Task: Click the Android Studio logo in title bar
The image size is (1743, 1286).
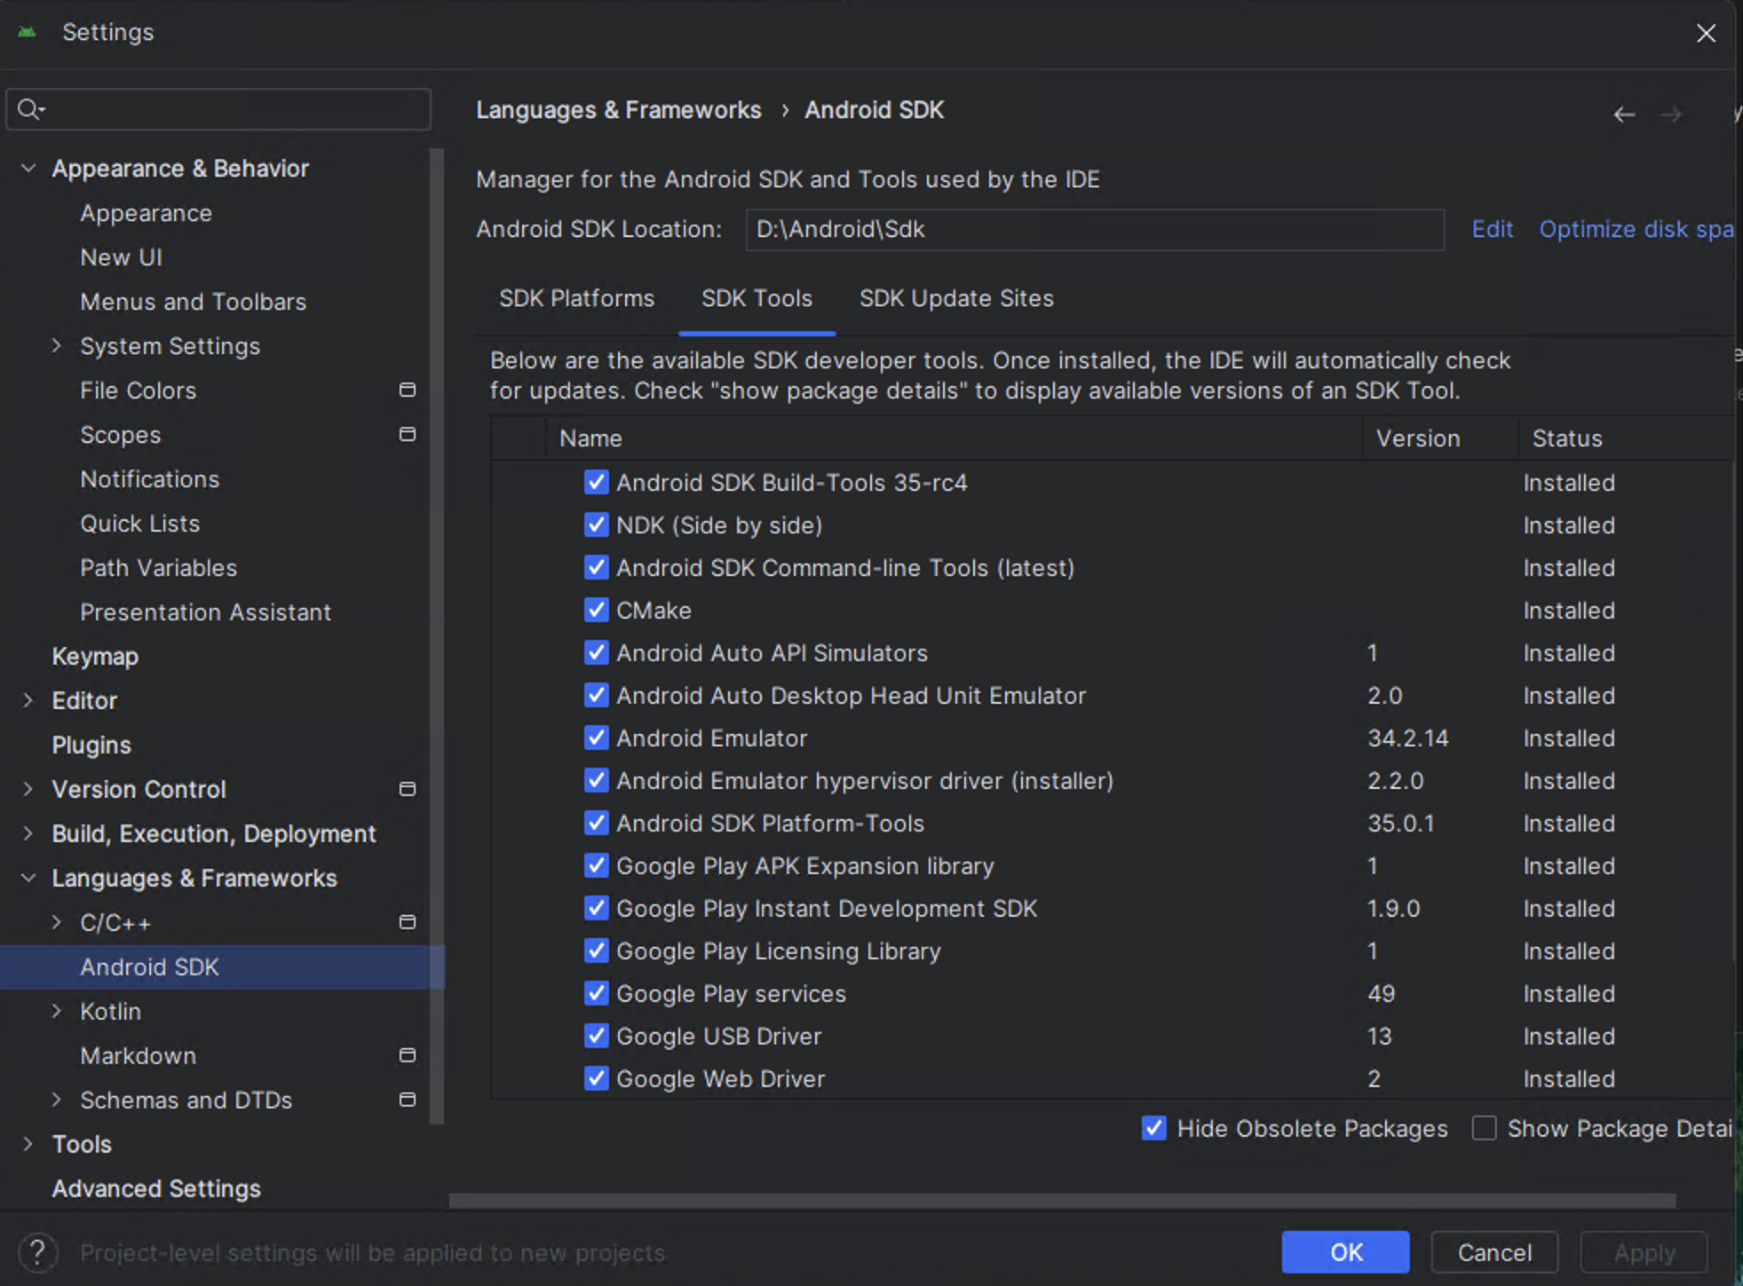Action: pyautogui.click(x=26, y=32)
